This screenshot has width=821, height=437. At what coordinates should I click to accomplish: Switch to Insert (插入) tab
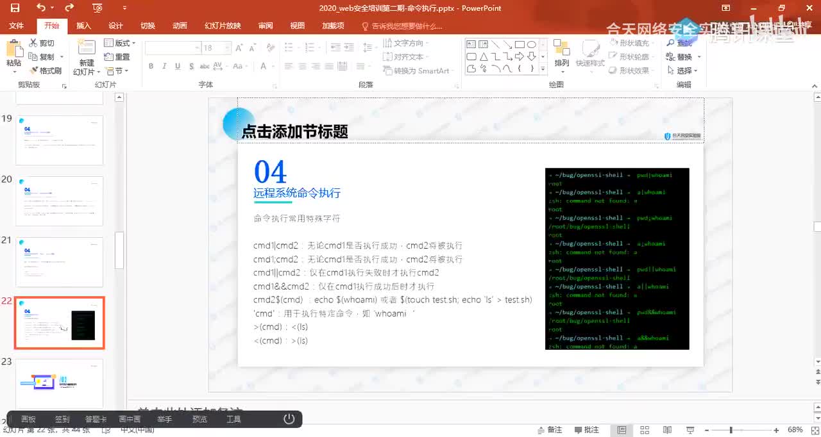[x=83, y=26]
